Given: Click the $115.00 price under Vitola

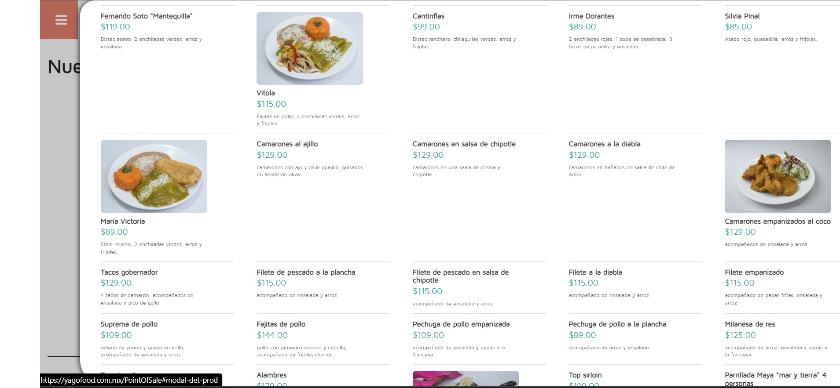Looking at the screenshot, I should click(x=271, y=104).
